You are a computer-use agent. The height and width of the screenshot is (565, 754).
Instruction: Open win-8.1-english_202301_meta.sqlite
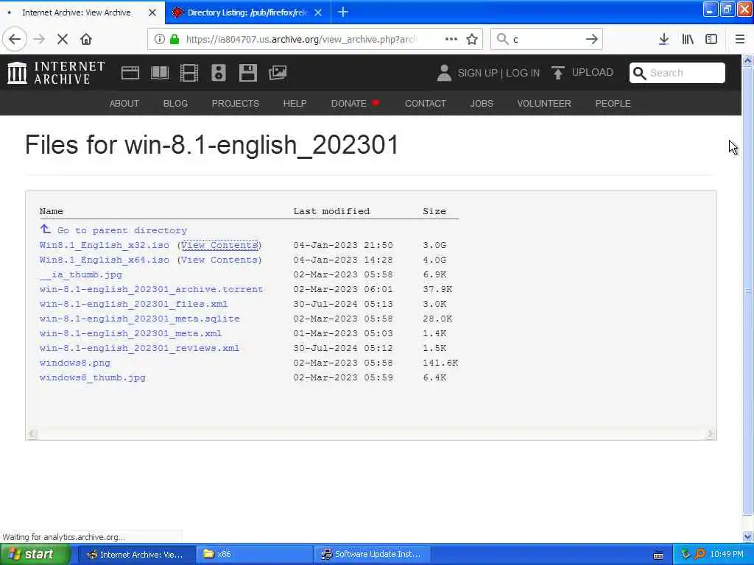[139, 319]
